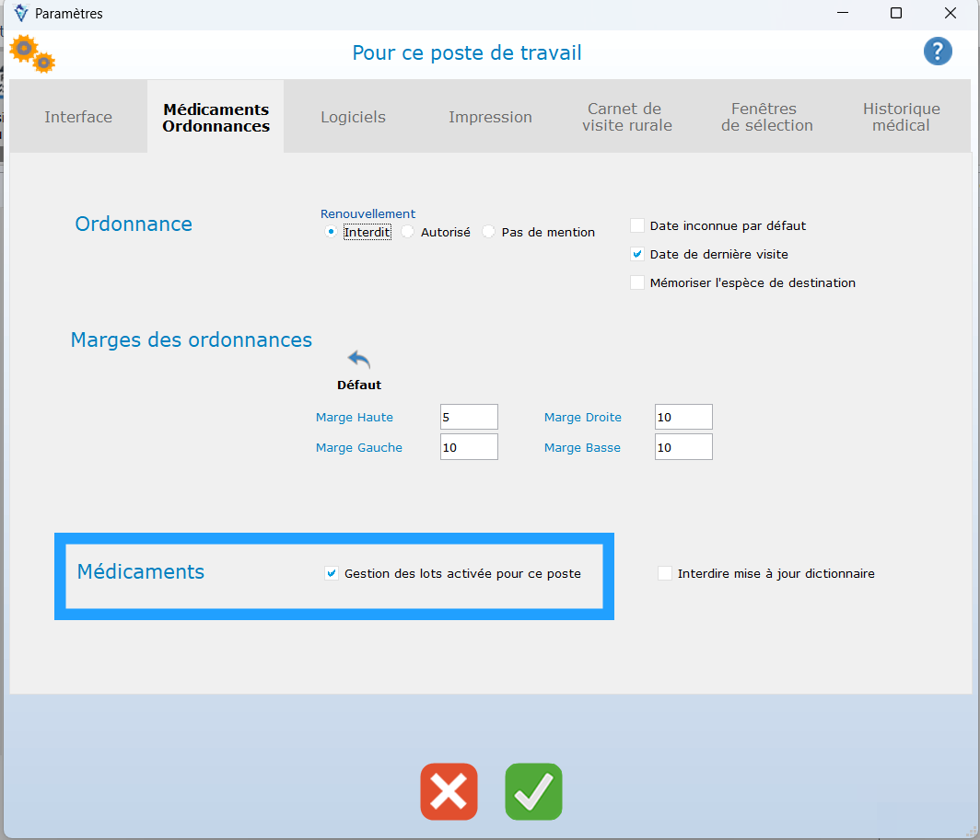Check Interdire mise à jour dictionnaire
The height and width of the screenshot is (840, 980).
665,573
